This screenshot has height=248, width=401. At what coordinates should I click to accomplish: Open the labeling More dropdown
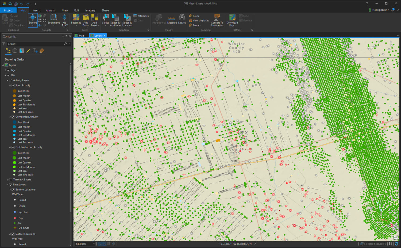[x=195, y=25]
